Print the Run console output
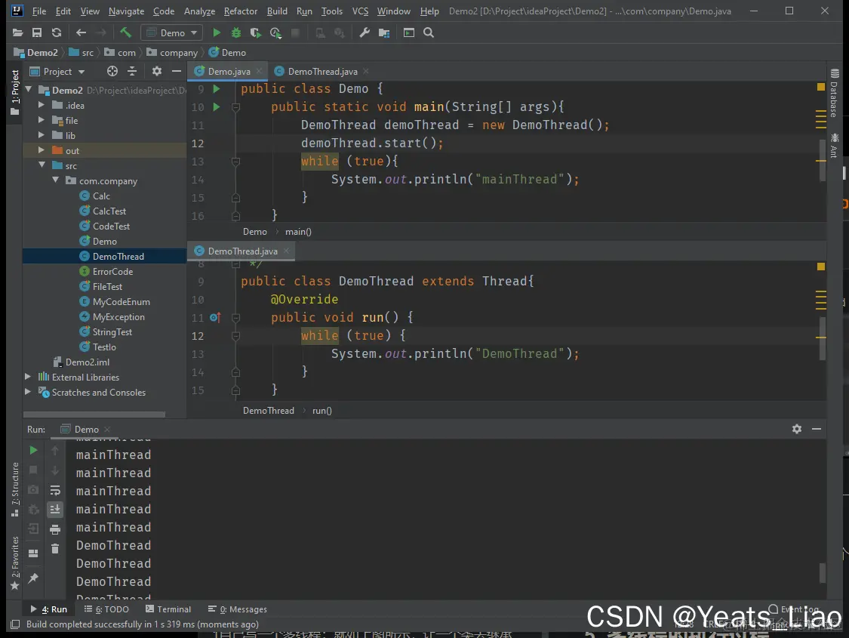Image resolution: width=849 pixels, height=638 pixels. tap(55, 529)
